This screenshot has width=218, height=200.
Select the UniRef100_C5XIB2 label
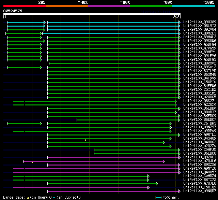[200, 89]
